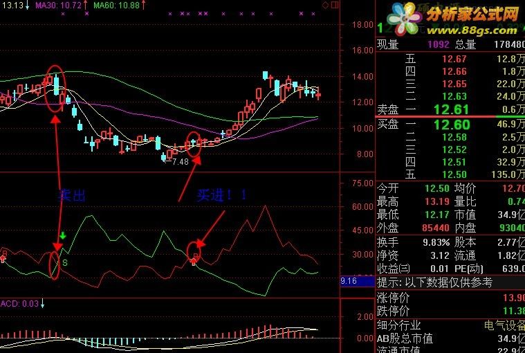Select best ask price 12.61
The height and width of the screenshot is (353, 525).
pos(451,109)
